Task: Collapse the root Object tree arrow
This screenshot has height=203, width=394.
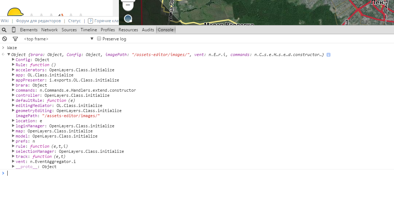Action: point(9,54)
